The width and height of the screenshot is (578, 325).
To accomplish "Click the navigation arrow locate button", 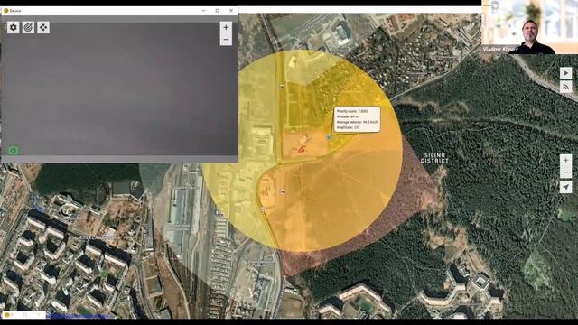I will click(x=566, y=187).
